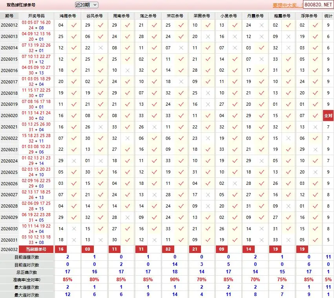Click the checkmark for 鸿雁杀号 in row 2026012
Image resolution: width=334 pixels, height=298 pixels.
(x=74, y=25)
